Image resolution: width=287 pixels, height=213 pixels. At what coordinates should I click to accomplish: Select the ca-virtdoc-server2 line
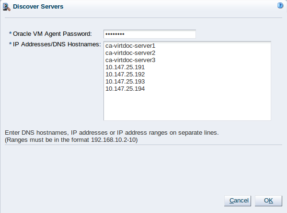130,53
